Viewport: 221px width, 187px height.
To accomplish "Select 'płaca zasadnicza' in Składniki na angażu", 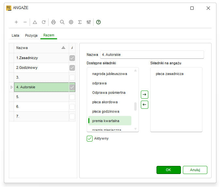I will (x=169, y=74).
